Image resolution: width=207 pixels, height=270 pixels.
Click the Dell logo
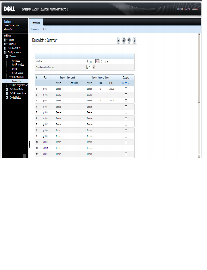pyautogui.click(x=9, y=9)
